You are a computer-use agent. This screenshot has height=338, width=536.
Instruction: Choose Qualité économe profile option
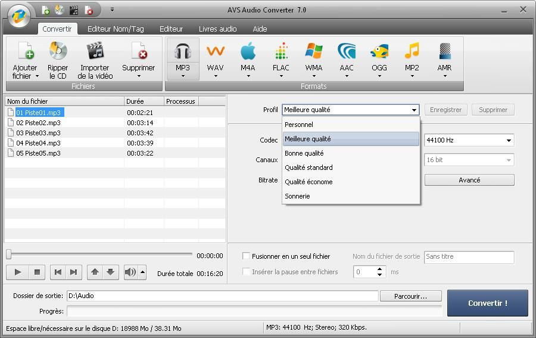[x=351, y=182]
